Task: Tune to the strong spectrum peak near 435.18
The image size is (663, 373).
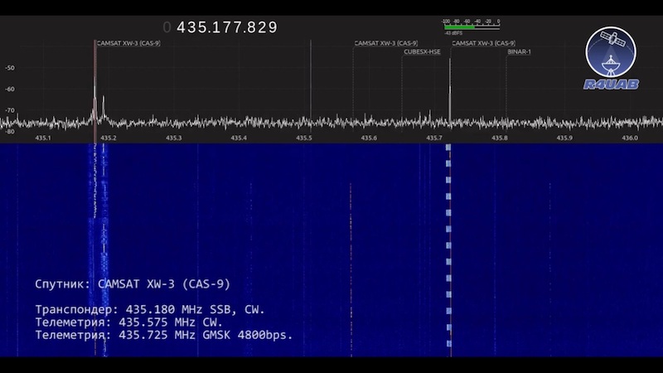Action: coord(94,91)
